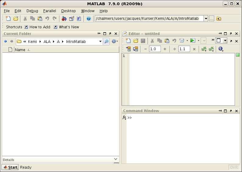Open the Window menu

pyautogui.click(x=88, y=11)
